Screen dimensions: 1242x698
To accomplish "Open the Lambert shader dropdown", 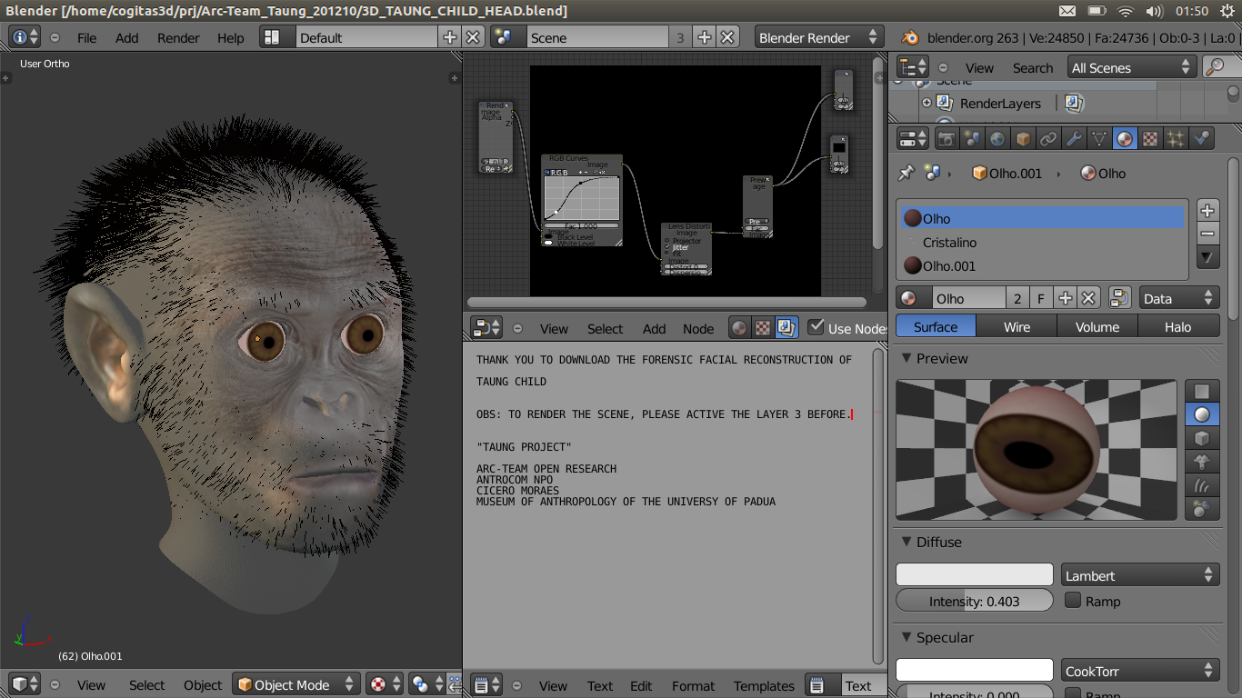I will pos(1139,573).
